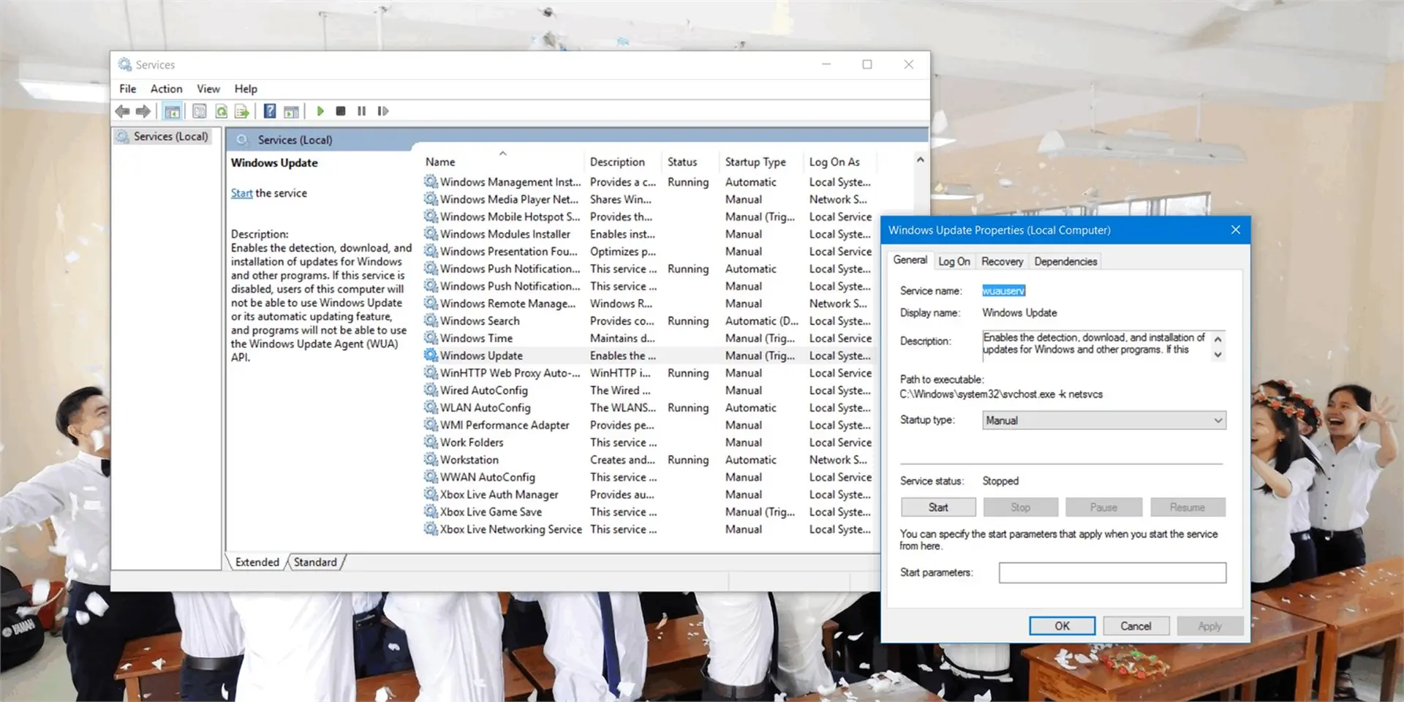Screen dimensions: 1404x702
Task: Restart the service with the toolbar restart icon
Action: 382,111
